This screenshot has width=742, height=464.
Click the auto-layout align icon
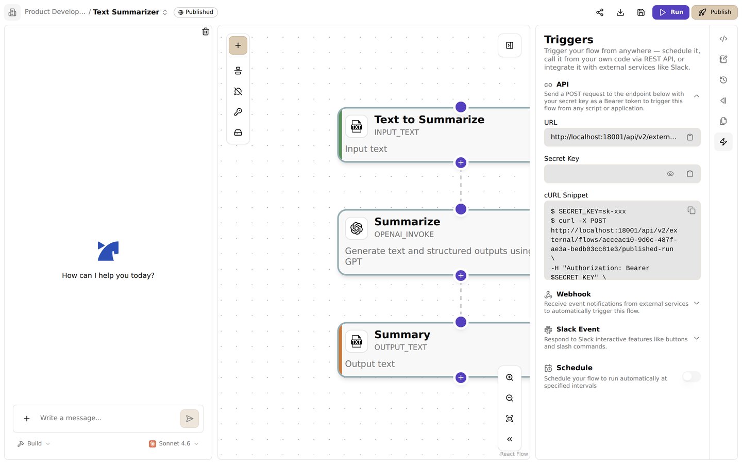pos(238,71)
